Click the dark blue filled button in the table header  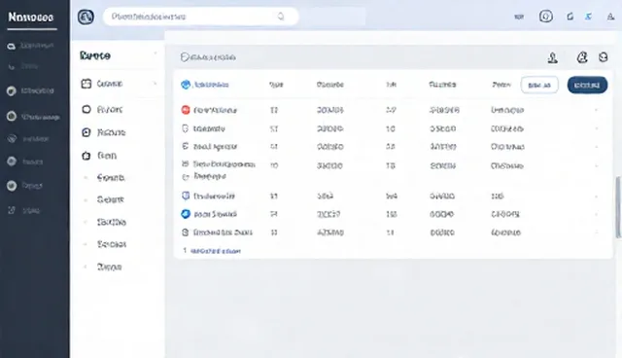point(587,85)
